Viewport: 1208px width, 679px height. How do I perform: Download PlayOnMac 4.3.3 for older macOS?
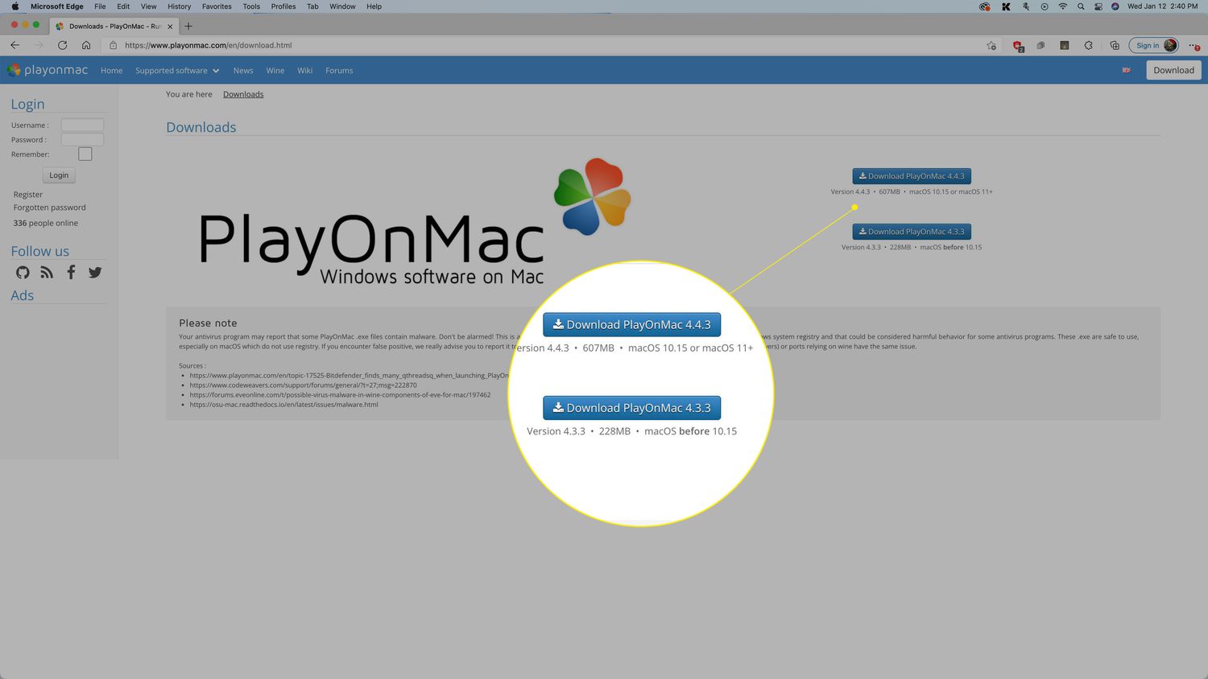coord(912,232)
